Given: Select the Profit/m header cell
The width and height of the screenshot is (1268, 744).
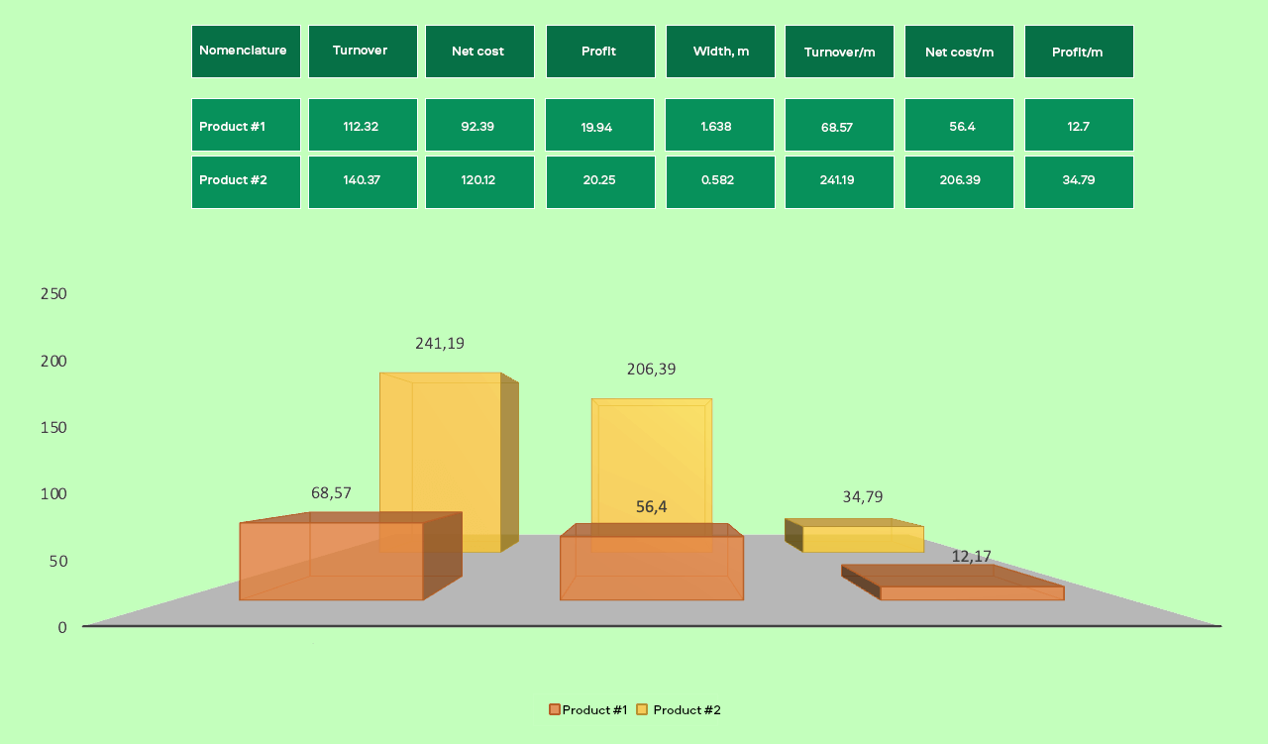Looking at the screenshot, I should [1079, 51].
